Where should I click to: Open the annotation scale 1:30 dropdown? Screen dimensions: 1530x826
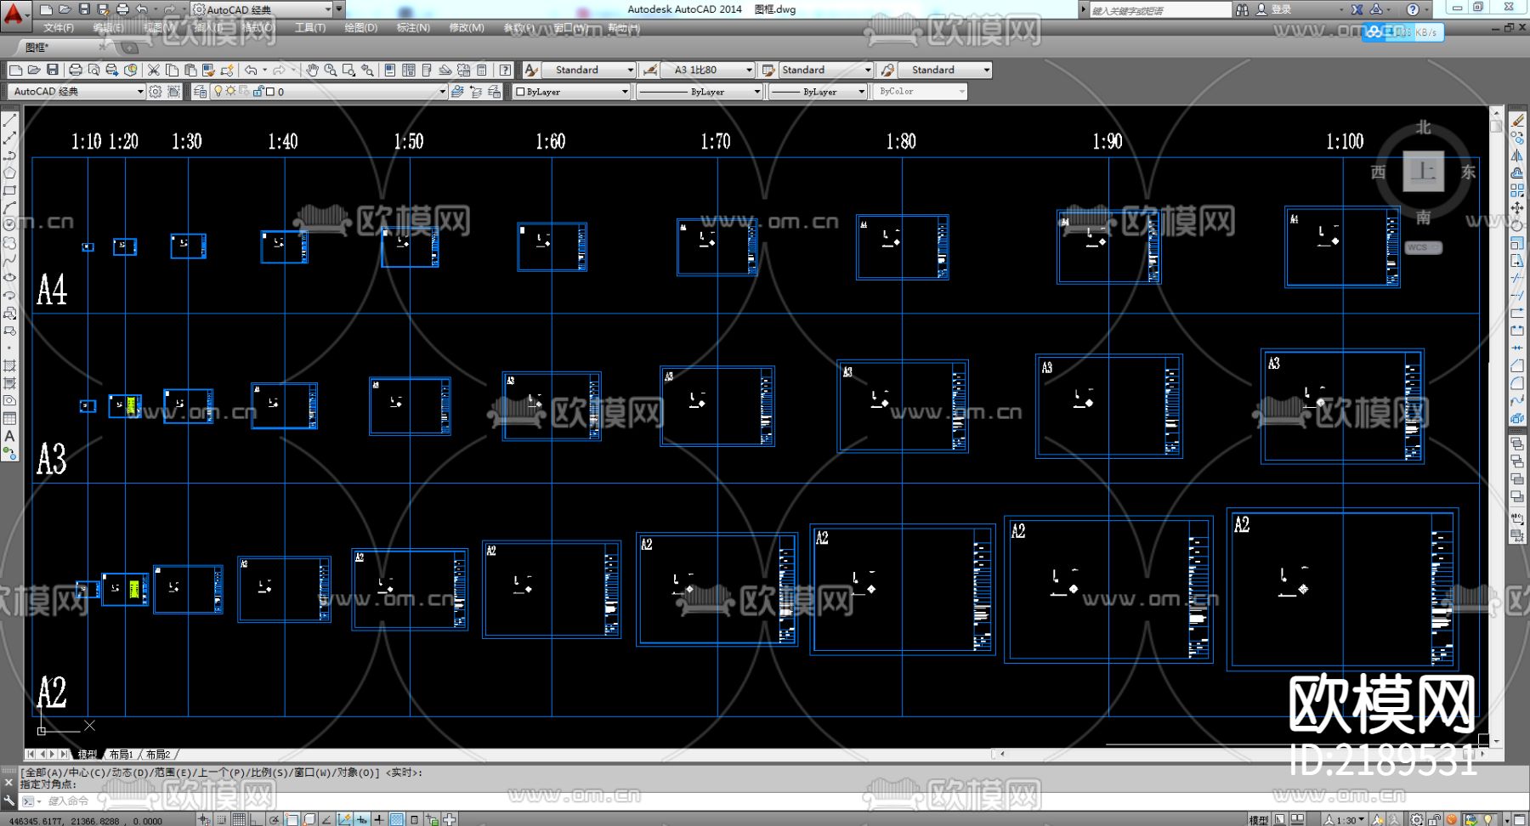1346,819
